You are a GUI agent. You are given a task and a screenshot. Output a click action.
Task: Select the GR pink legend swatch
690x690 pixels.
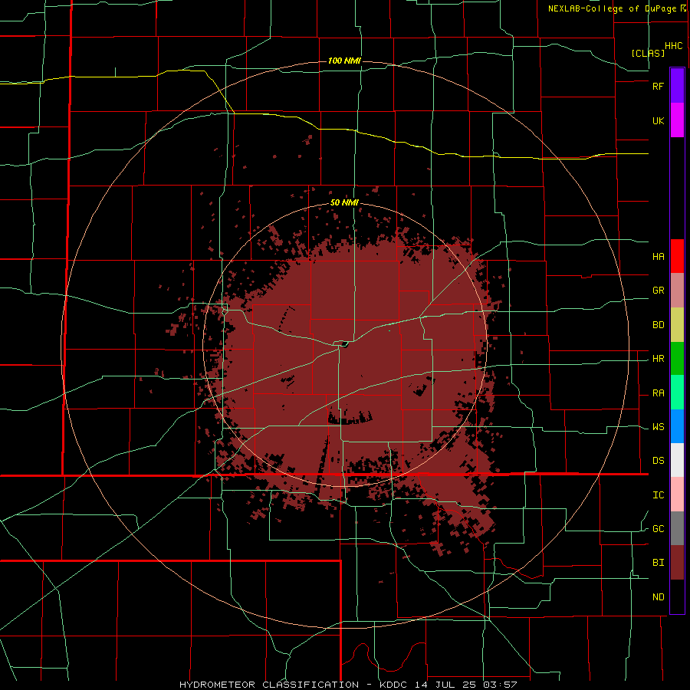pos(677,291)
